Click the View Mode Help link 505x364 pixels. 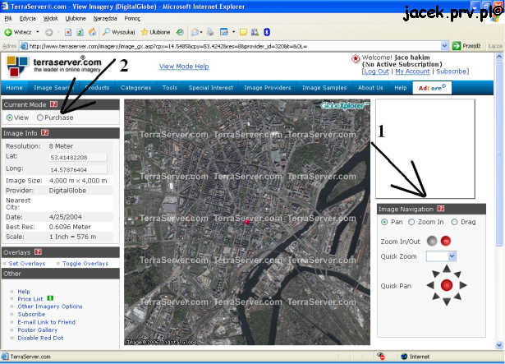coord(184,67)
